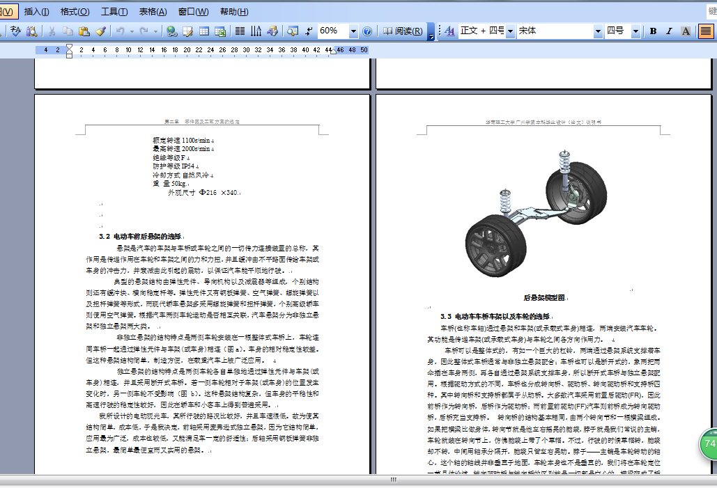
Task: Click caption 后悬架模型图
Action: pyautogui.click(x=545, y=298)
